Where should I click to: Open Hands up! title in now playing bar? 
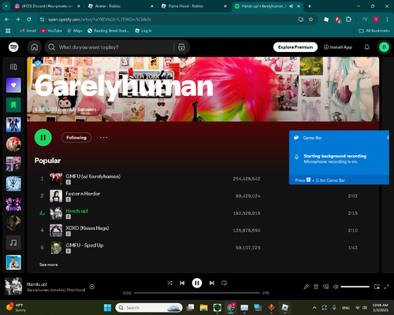pyautogui.click(x=37, y=284)
